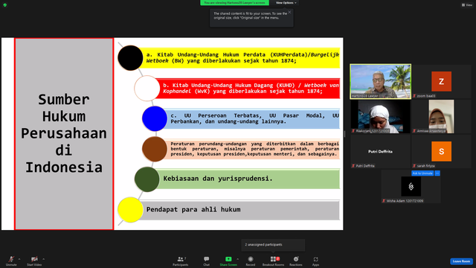Click Ask to Unmute on Wisha Adam
Viewport: 476px width, 268px height.
point(422,173)
